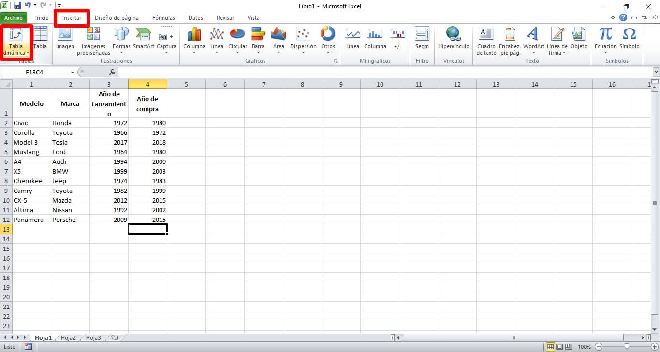Select the cell containing Tesla
Screen dimensions: 660x352
70,142
